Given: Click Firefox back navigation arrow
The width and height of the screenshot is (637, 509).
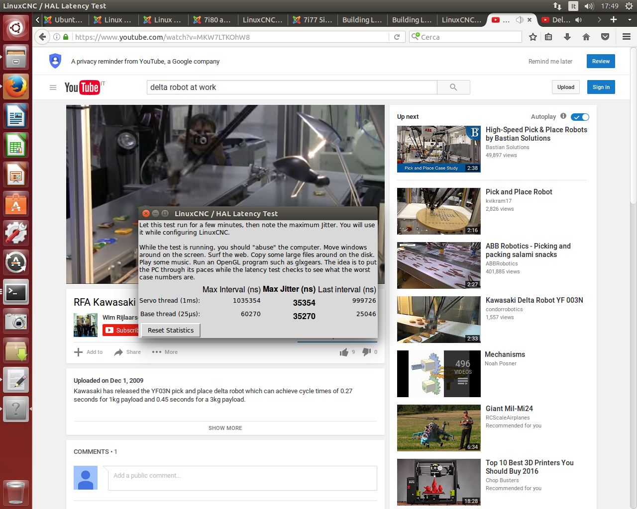Looking at the screenshot, I should point(43,37).
